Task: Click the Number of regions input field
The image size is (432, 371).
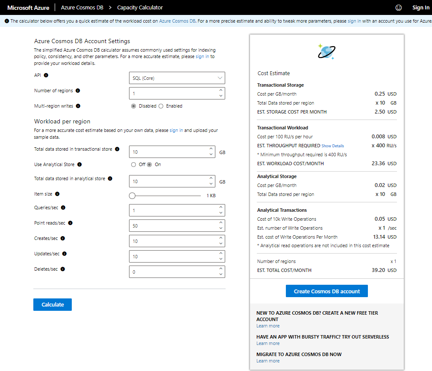Action: click(x=177, y=93)
